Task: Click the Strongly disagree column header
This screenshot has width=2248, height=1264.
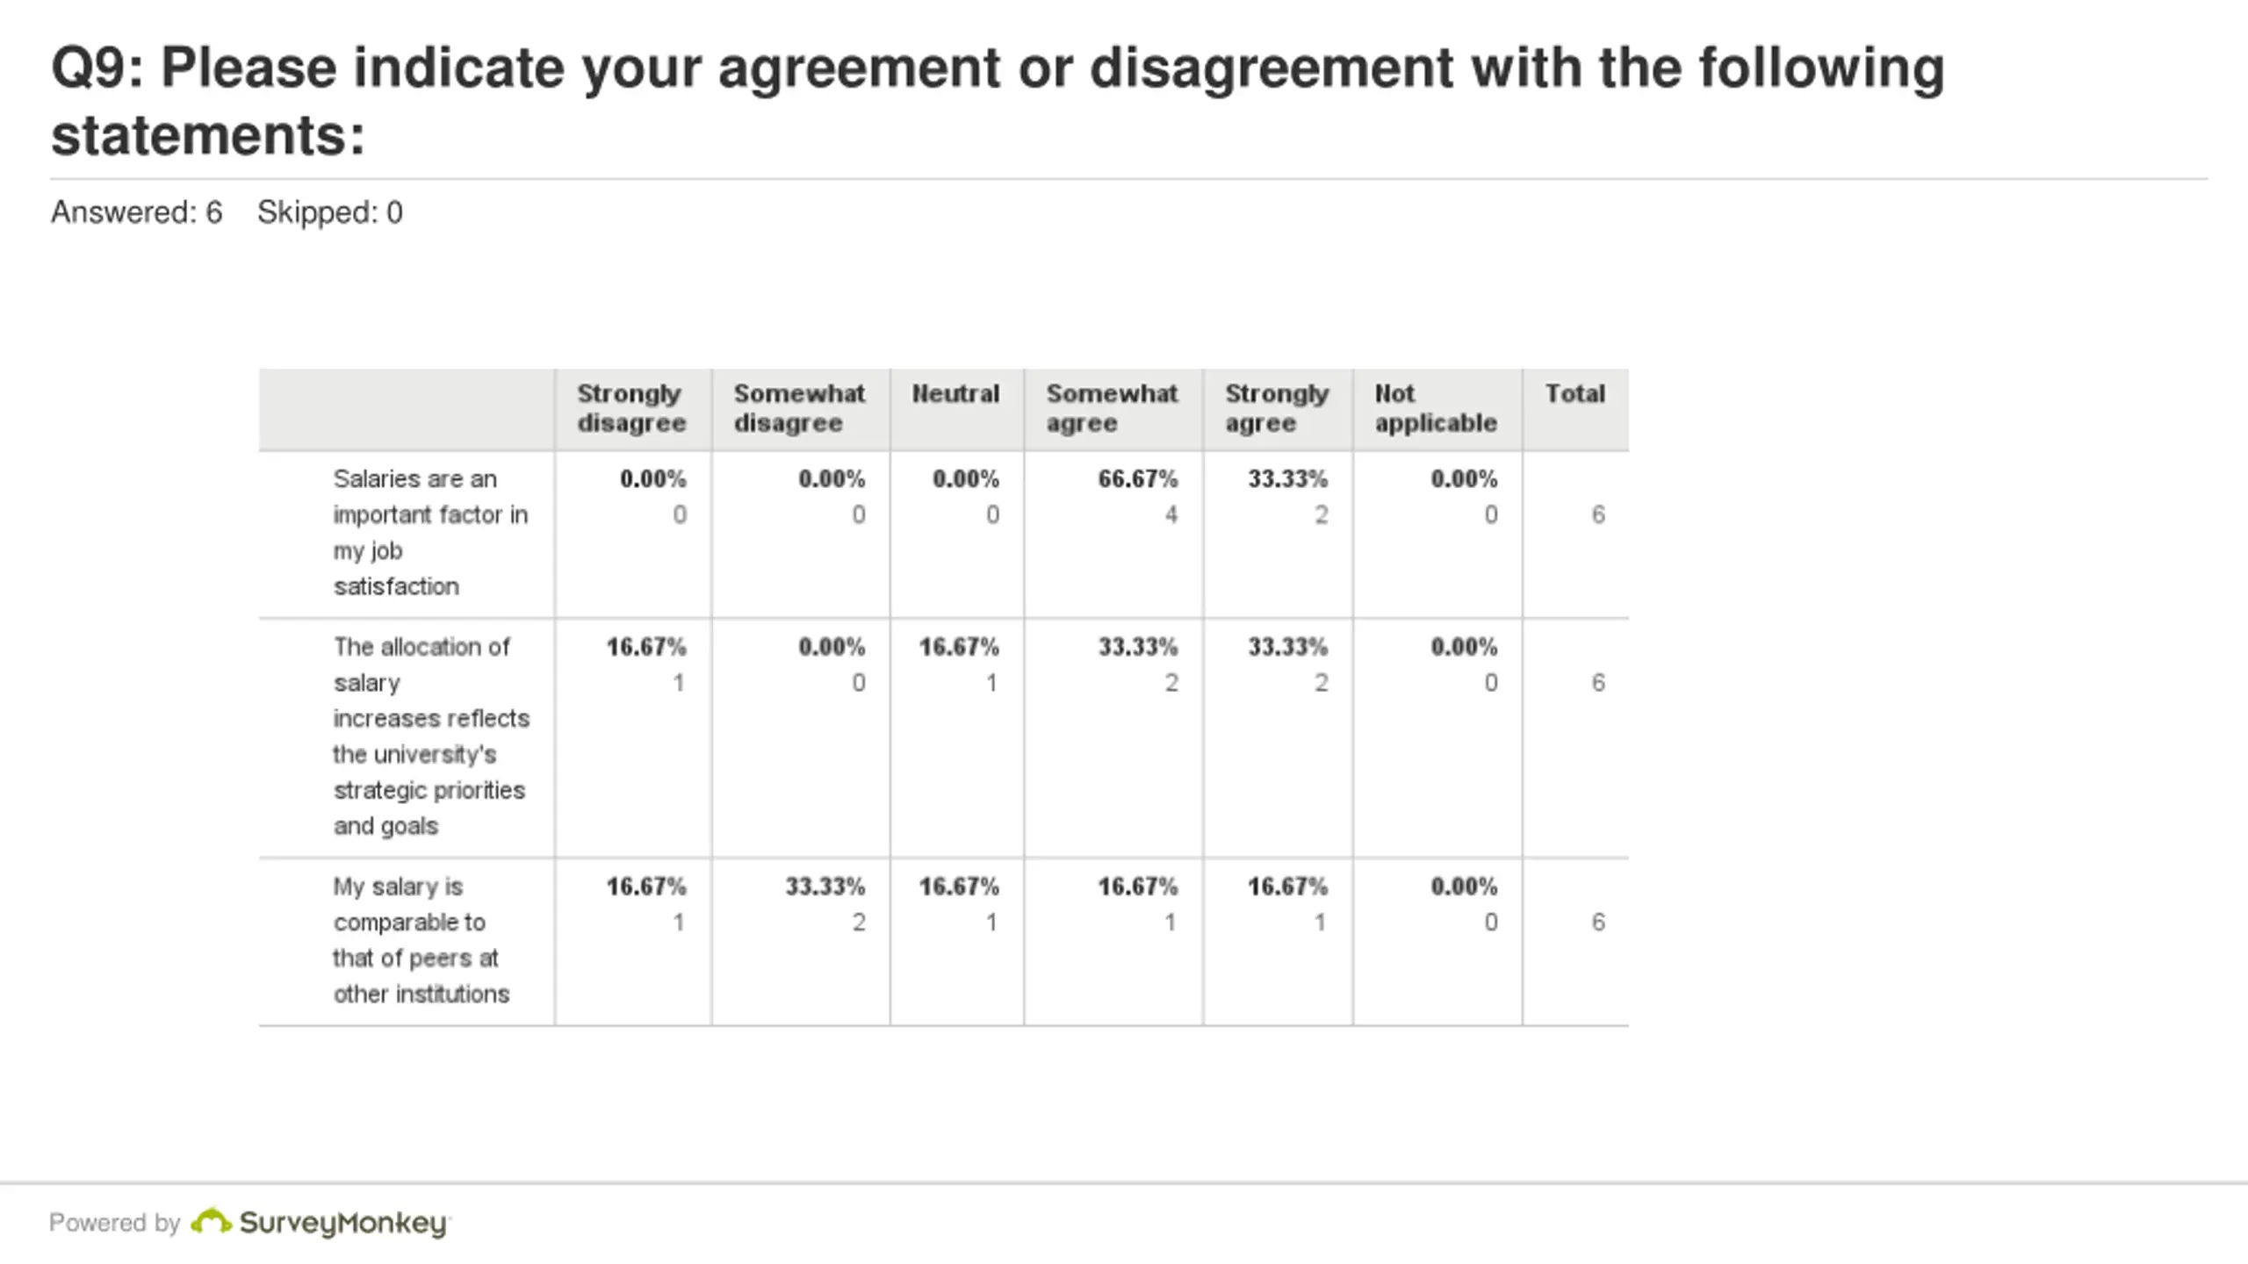Action: [631, 408]
